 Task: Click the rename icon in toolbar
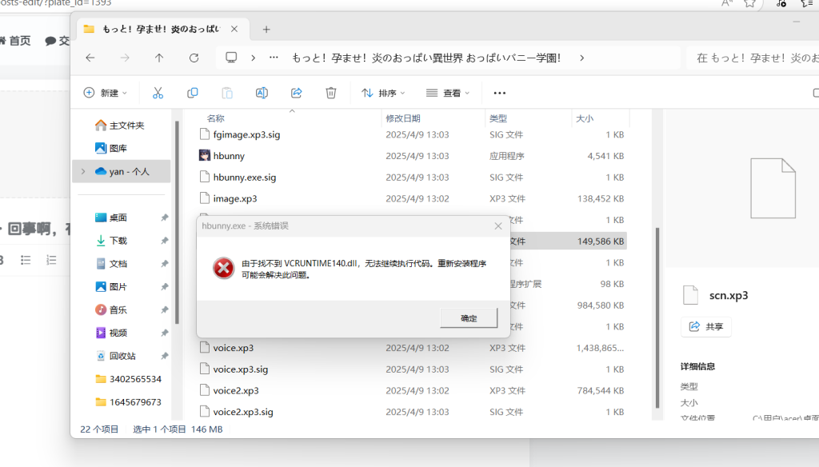pyautogui.click(x=262, y=93)
